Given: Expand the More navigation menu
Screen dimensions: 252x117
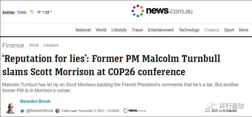Looking at the screenshot, I should [x=244, y=30].
